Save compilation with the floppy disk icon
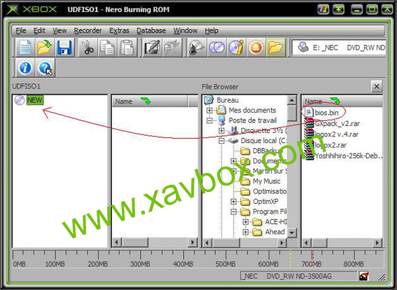The width and height of the screenshot is (397, 290). (x=64, y=48)
